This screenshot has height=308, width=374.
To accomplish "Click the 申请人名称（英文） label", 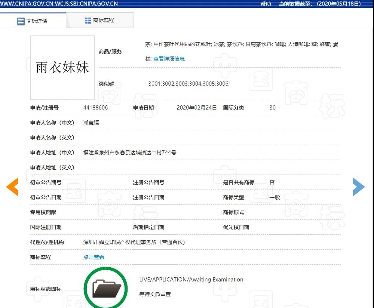I will [x=52, y=138].
